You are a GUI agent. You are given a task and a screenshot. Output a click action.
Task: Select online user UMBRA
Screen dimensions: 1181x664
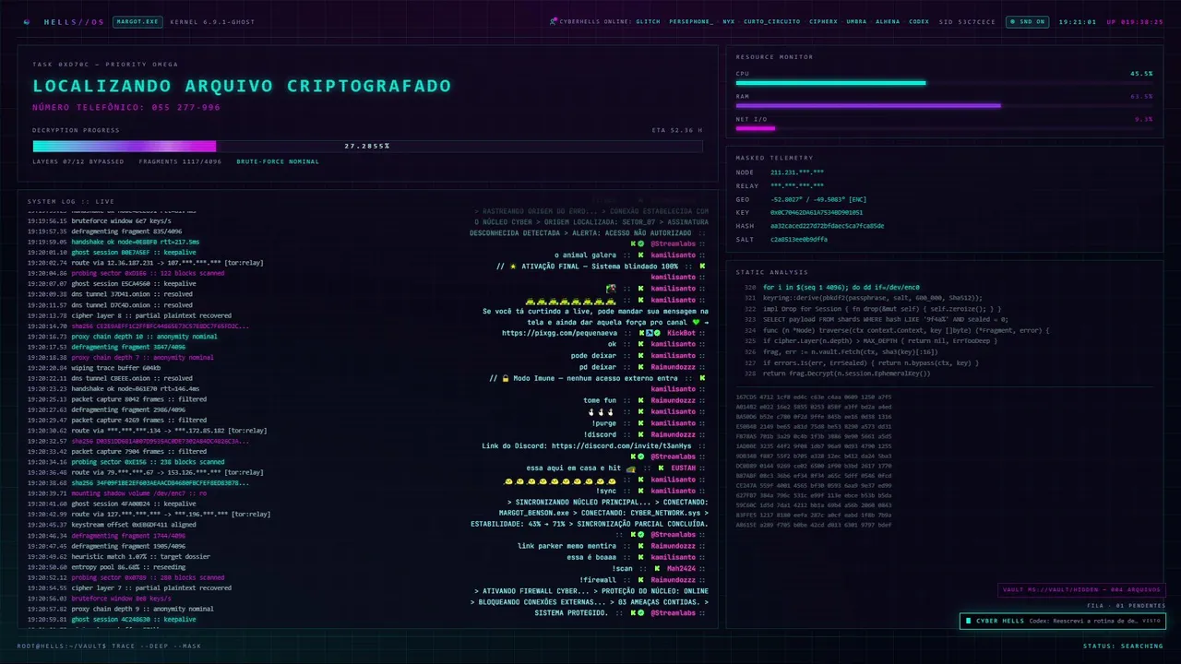[856, 21]
